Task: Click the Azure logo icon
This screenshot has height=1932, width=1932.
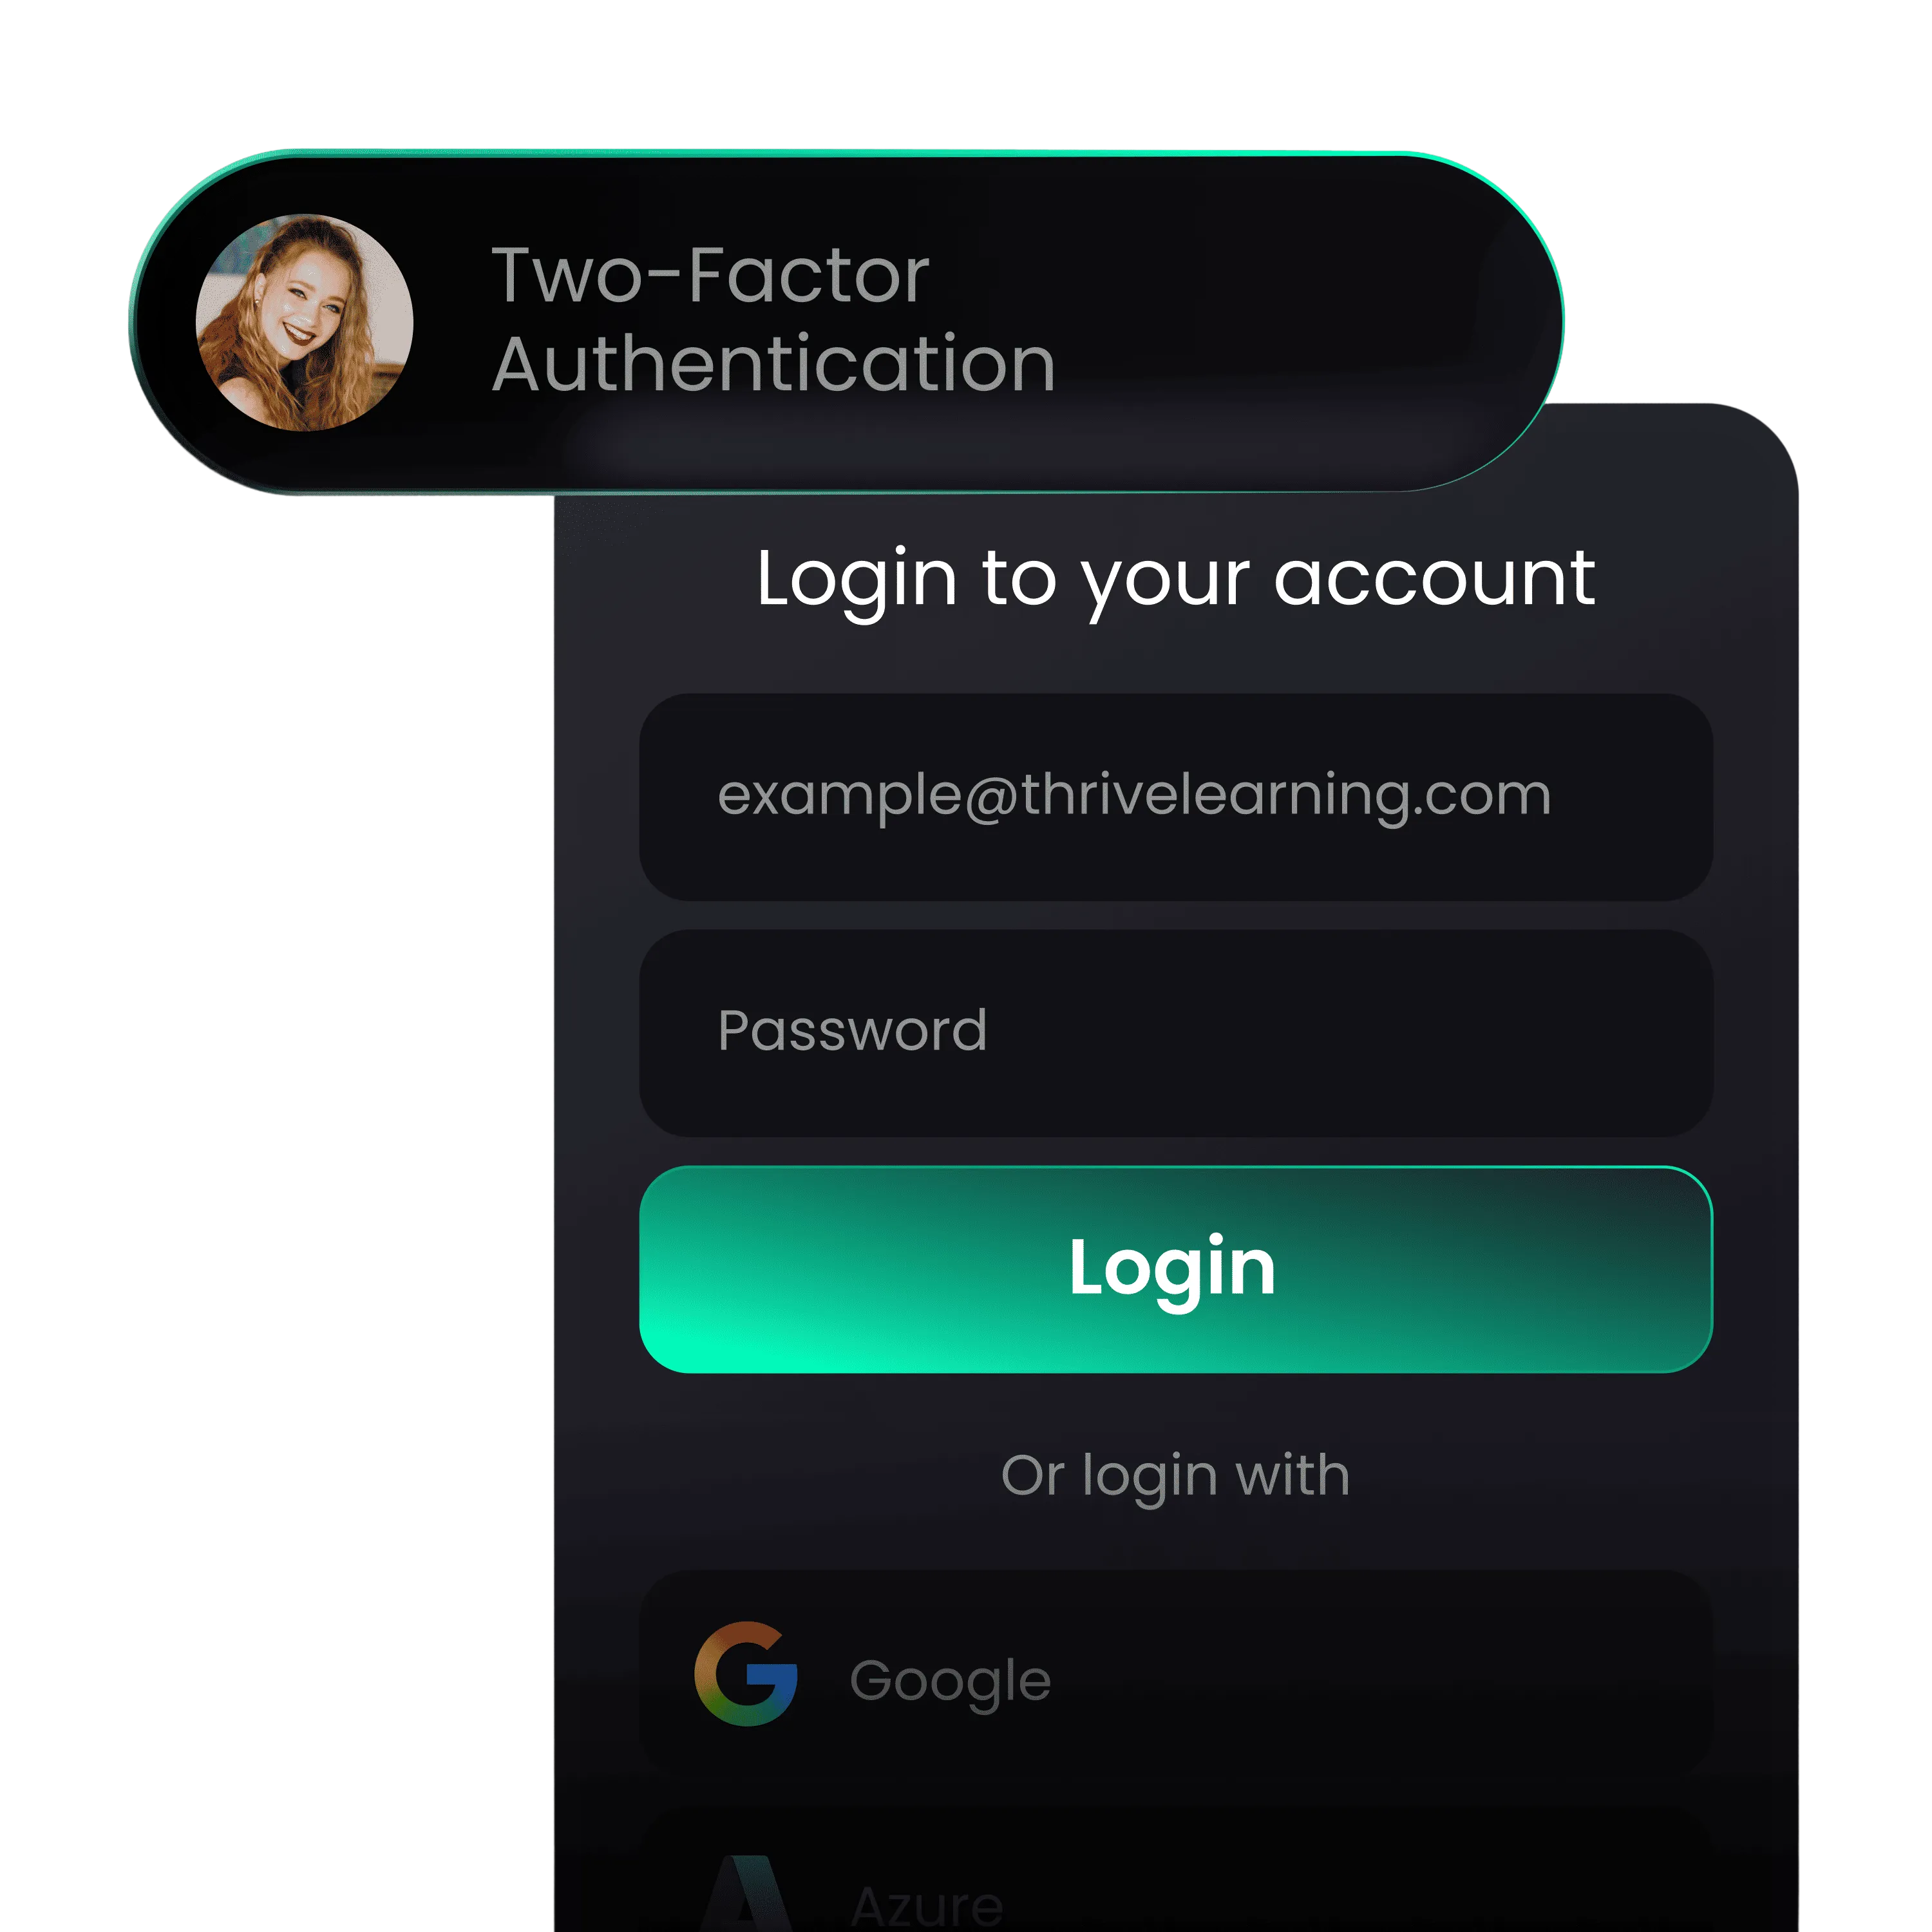Action: point(747,1894)
